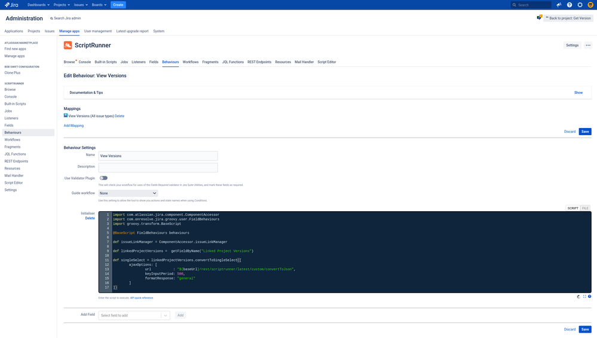
Task: Open the Dashboards dropdown menu
Action: (38, 5)
